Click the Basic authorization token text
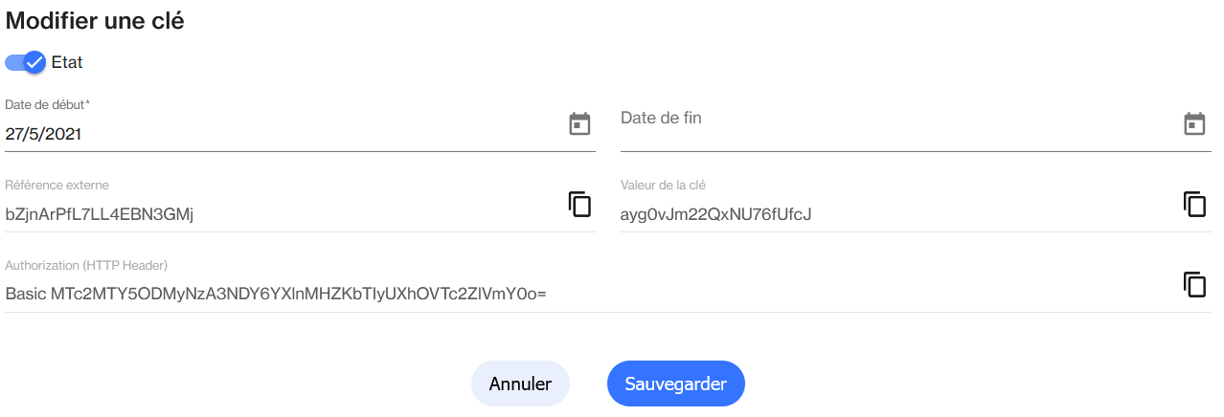 (275, 295)
